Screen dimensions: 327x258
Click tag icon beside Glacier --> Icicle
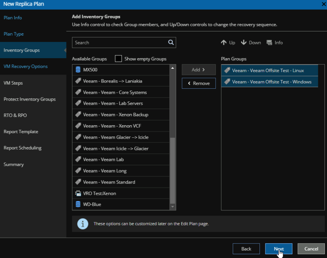pyautogui.click(x=78, y=137)
